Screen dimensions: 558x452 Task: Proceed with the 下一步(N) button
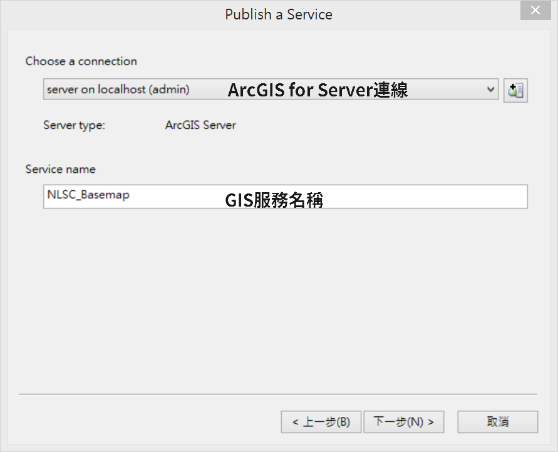point(404,422)
